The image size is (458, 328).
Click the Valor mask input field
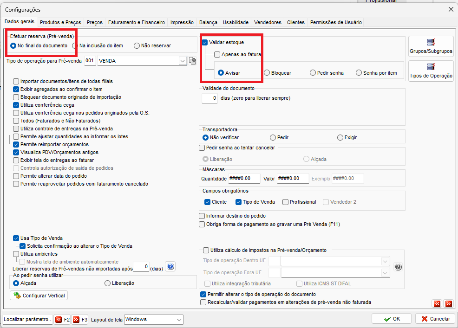(x=293, y=179)
